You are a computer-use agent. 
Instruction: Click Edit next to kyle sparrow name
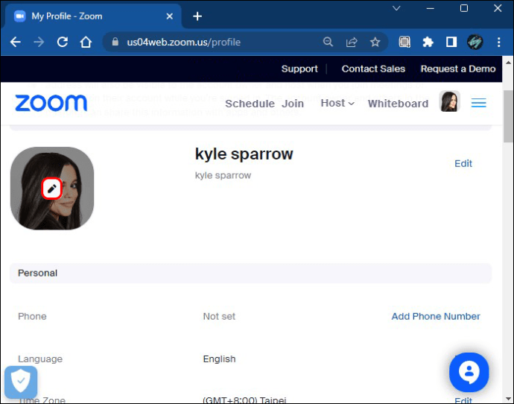coord(463,163)
